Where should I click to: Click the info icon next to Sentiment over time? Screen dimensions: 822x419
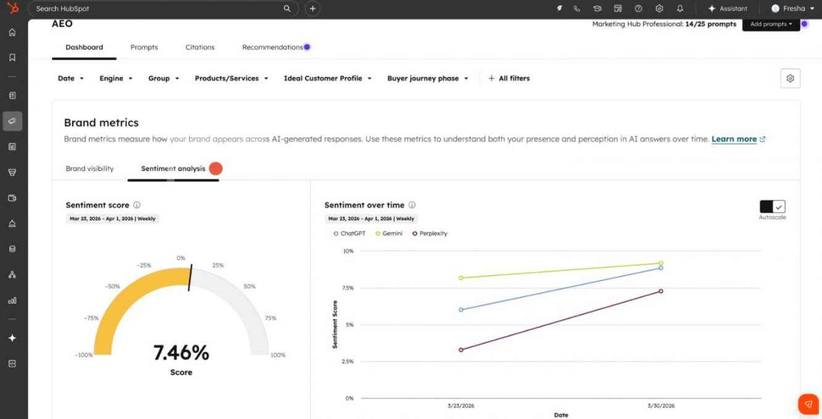(x=412, y=205)
